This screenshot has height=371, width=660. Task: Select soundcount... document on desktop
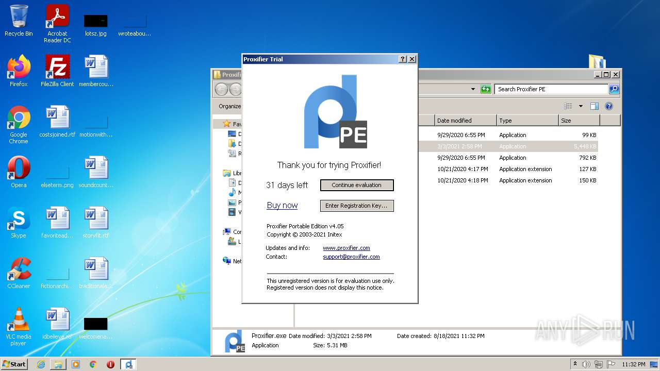click(x=96, y=172)
